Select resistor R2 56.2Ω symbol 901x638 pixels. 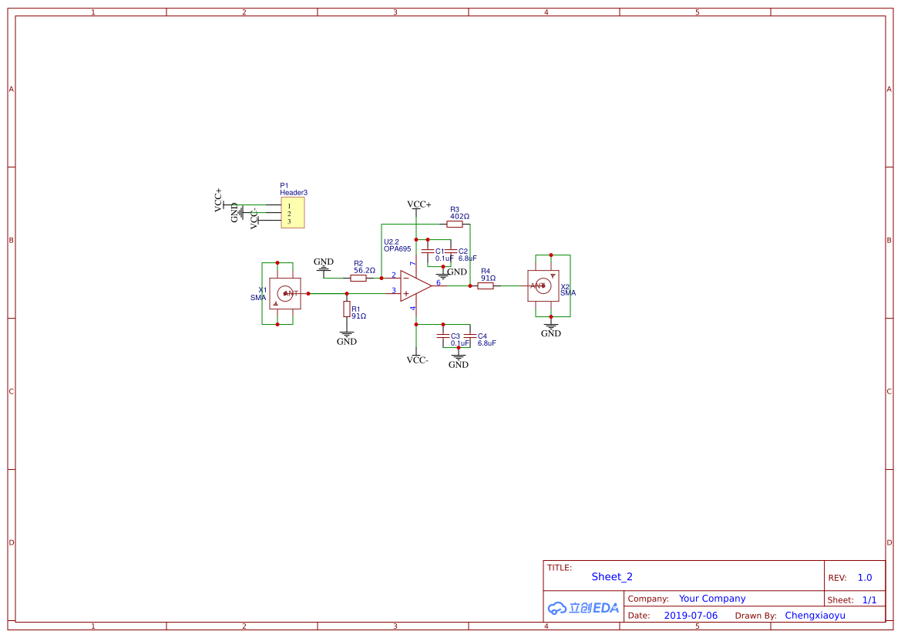point(358,278)
